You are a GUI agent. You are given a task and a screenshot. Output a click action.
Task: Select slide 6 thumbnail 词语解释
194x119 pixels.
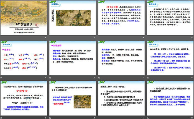[x=73, y=58]
